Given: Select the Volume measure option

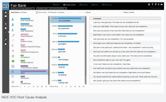Looking at the screenshot, I should (x=88, y=12).
